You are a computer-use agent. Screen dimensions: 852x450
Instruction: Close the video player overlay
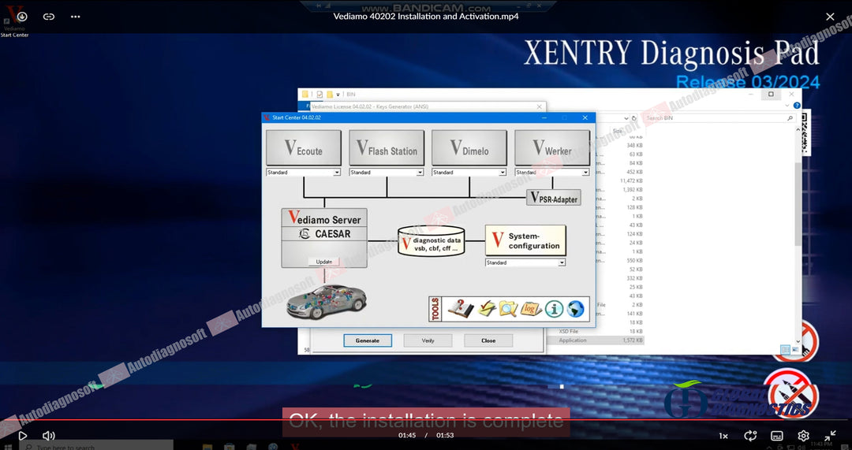tap(830, 17)
